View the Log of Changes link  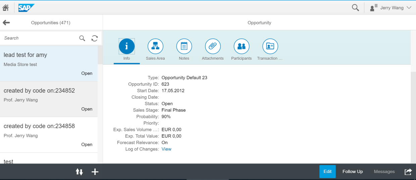(166, 149)
